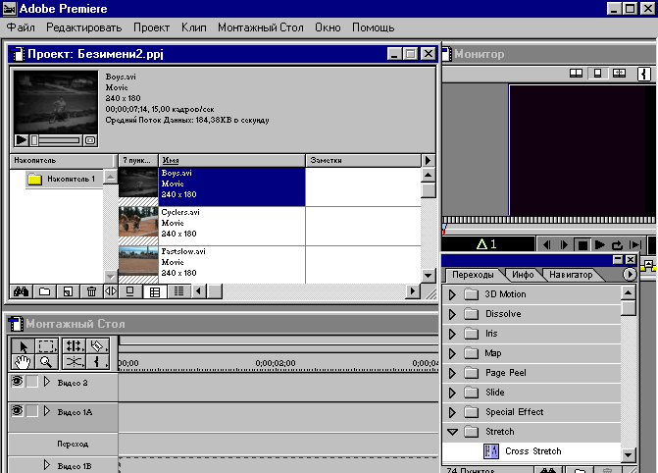The height and width of the screenshot is (473, 658).
Task: Click the Monitor scrub position marker
Action: 444,230
